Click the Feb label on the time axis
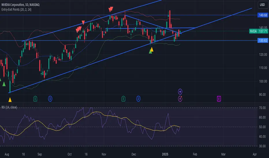Viewport: 269px width, 158px height. (195, 154)
